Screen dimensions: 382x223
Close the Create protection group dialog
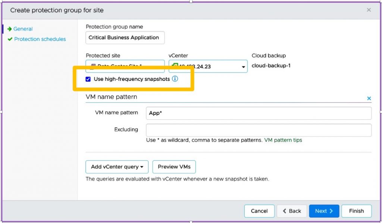369,10
